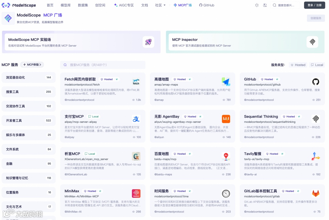Open the Sequential Thinking card title

[261, 116]
